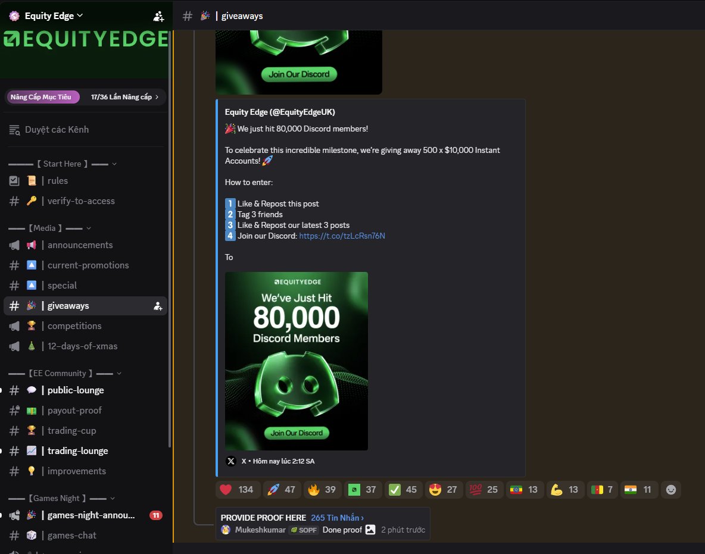Click the announcements megaphone channel icon
Screen dimensions: 705x554
click(x=14, y=245)
